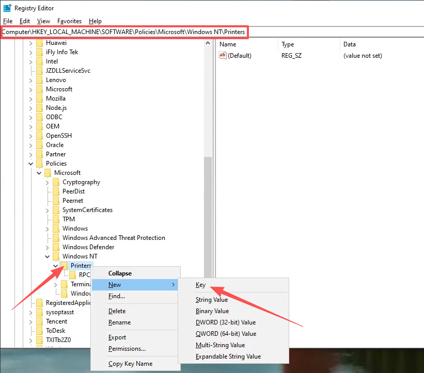Click the tree pane vertical scrollbar thumb
Image resolution: width=424 pixels, height=373 pixels.
tap(208, 217)
